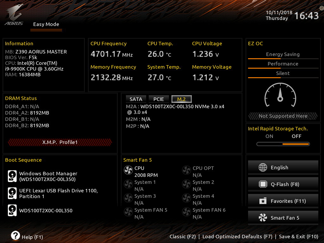Open Favorites (F11)

pos(283,201)
